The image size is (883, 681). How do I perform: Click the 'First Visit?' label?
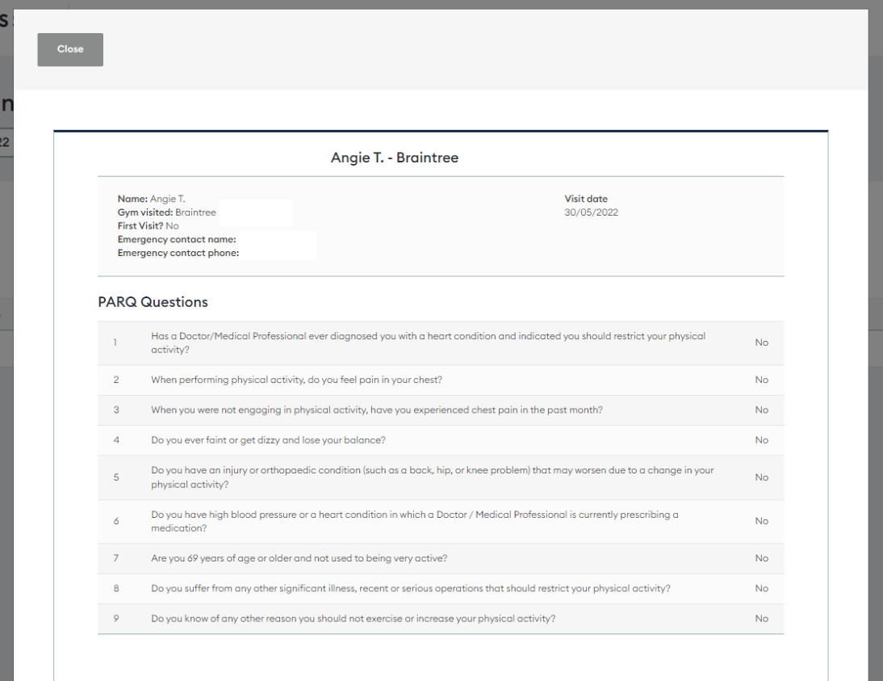coord(140,226)
